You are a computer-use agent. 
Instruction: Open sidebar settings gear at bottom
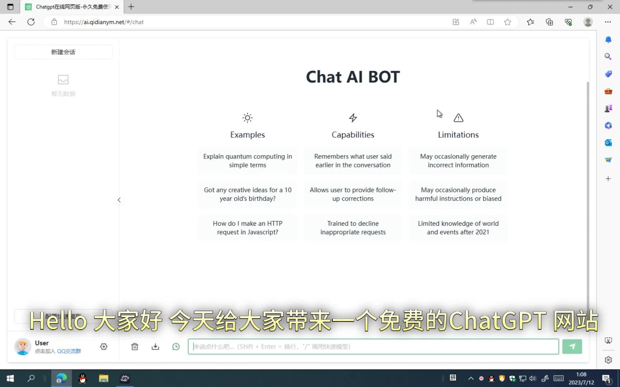pos(608,360)
